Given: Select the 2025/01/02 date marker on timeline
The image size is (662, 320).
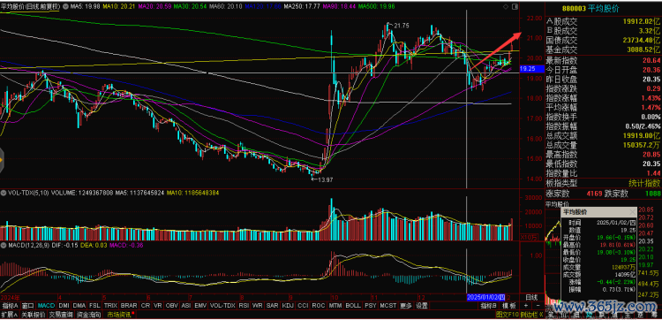Looking at the screenshot, I should click(486, 297).
